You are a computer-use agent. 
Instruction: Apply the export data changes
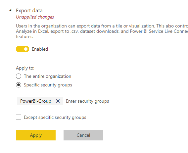tap(36, 135)
